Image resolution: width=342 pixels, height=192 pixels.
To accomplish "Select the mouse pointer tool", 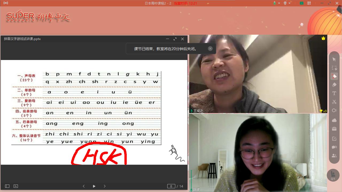I will pyautogui.click(x=334, y=59).
